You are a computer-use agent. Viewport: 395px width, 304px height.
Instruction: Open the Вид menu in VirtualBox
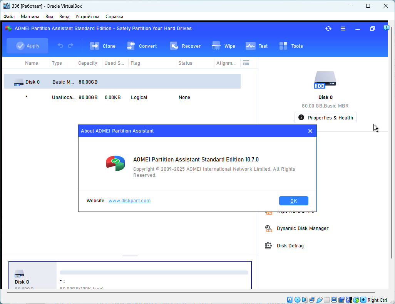point(49,17)
